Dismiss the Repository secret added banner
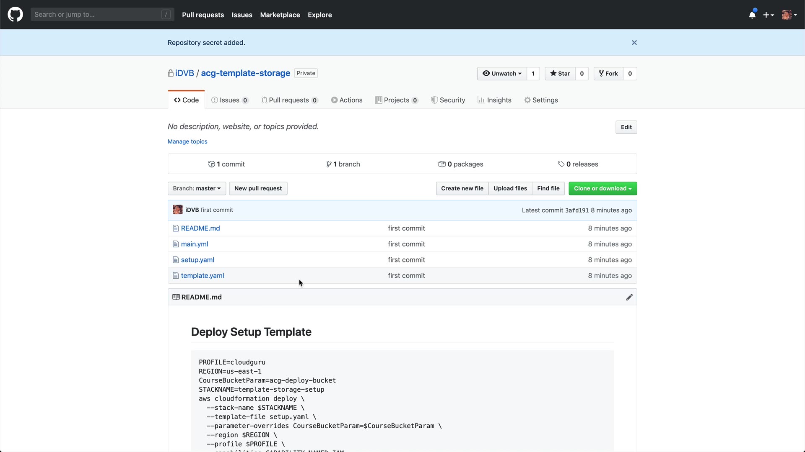The height and width of the screenshot is (452, 805). [x=634, y=43]
